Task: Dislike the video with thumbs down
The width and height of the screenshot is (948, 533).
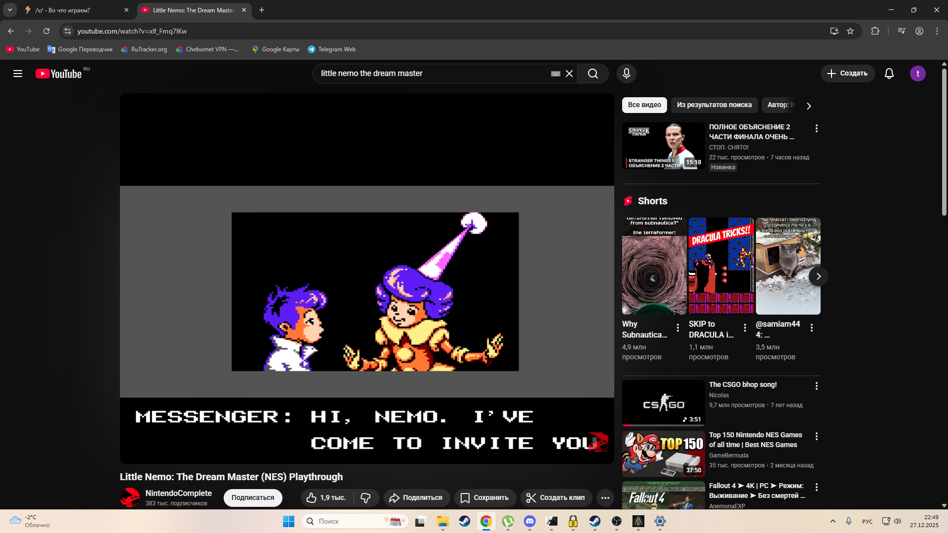Action: (x=366, y=498)
